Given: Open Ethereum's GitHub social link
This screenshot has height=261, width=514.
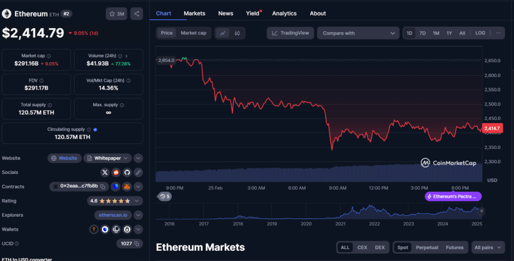Looking at the screenshot, I should (127, 172).
